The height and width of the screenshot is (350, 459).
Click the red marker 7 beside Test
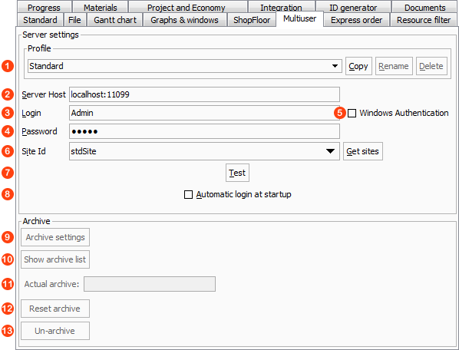[x=8, y=173]
